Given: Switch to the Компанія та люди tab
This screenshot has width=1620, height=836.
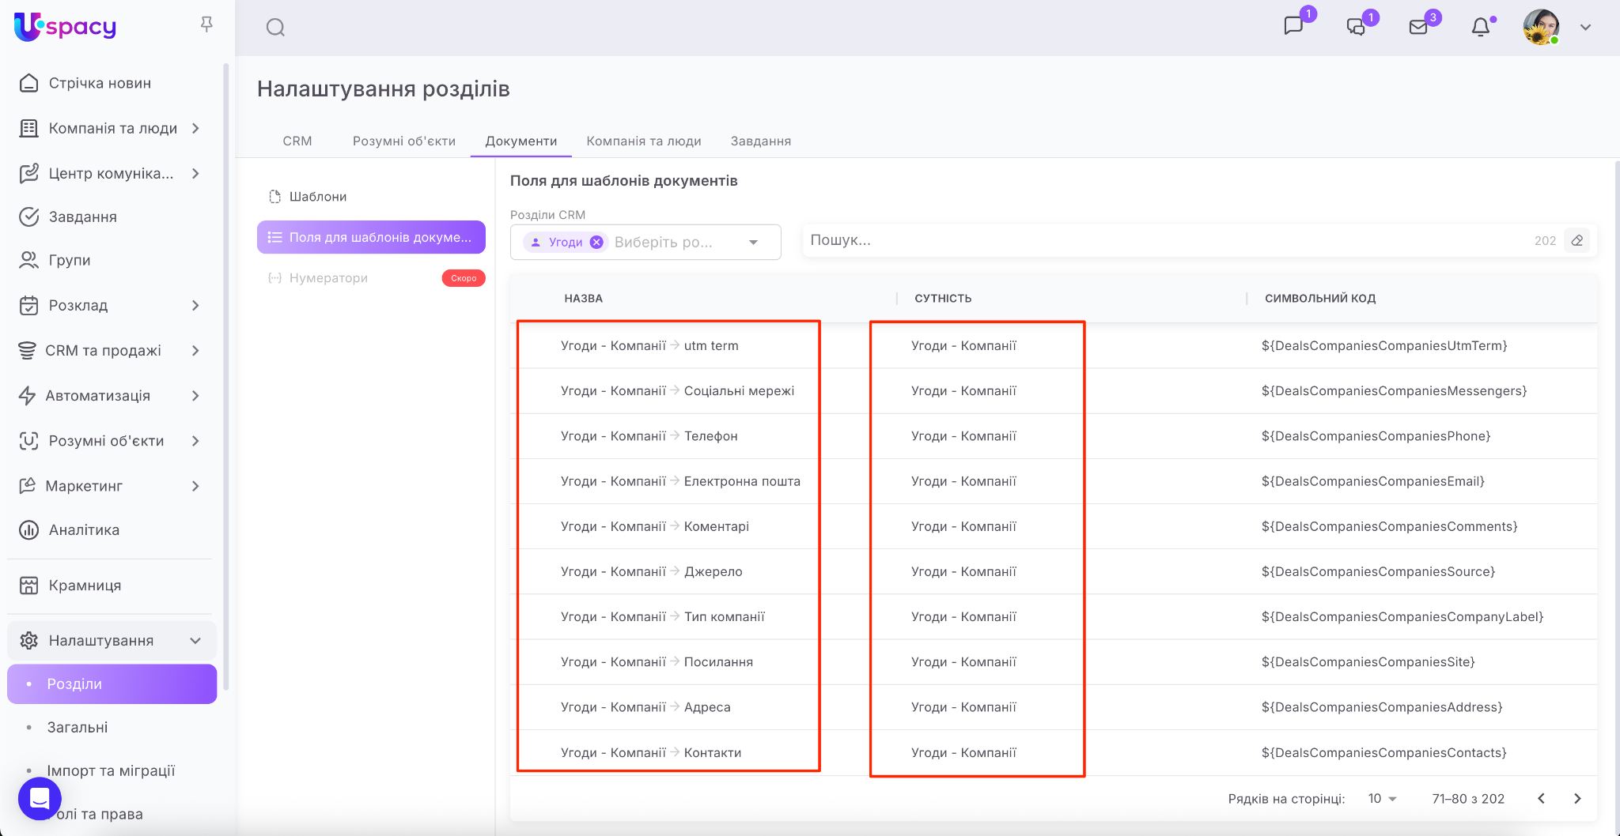Looking at the screenshot, I should click(644, 141).
